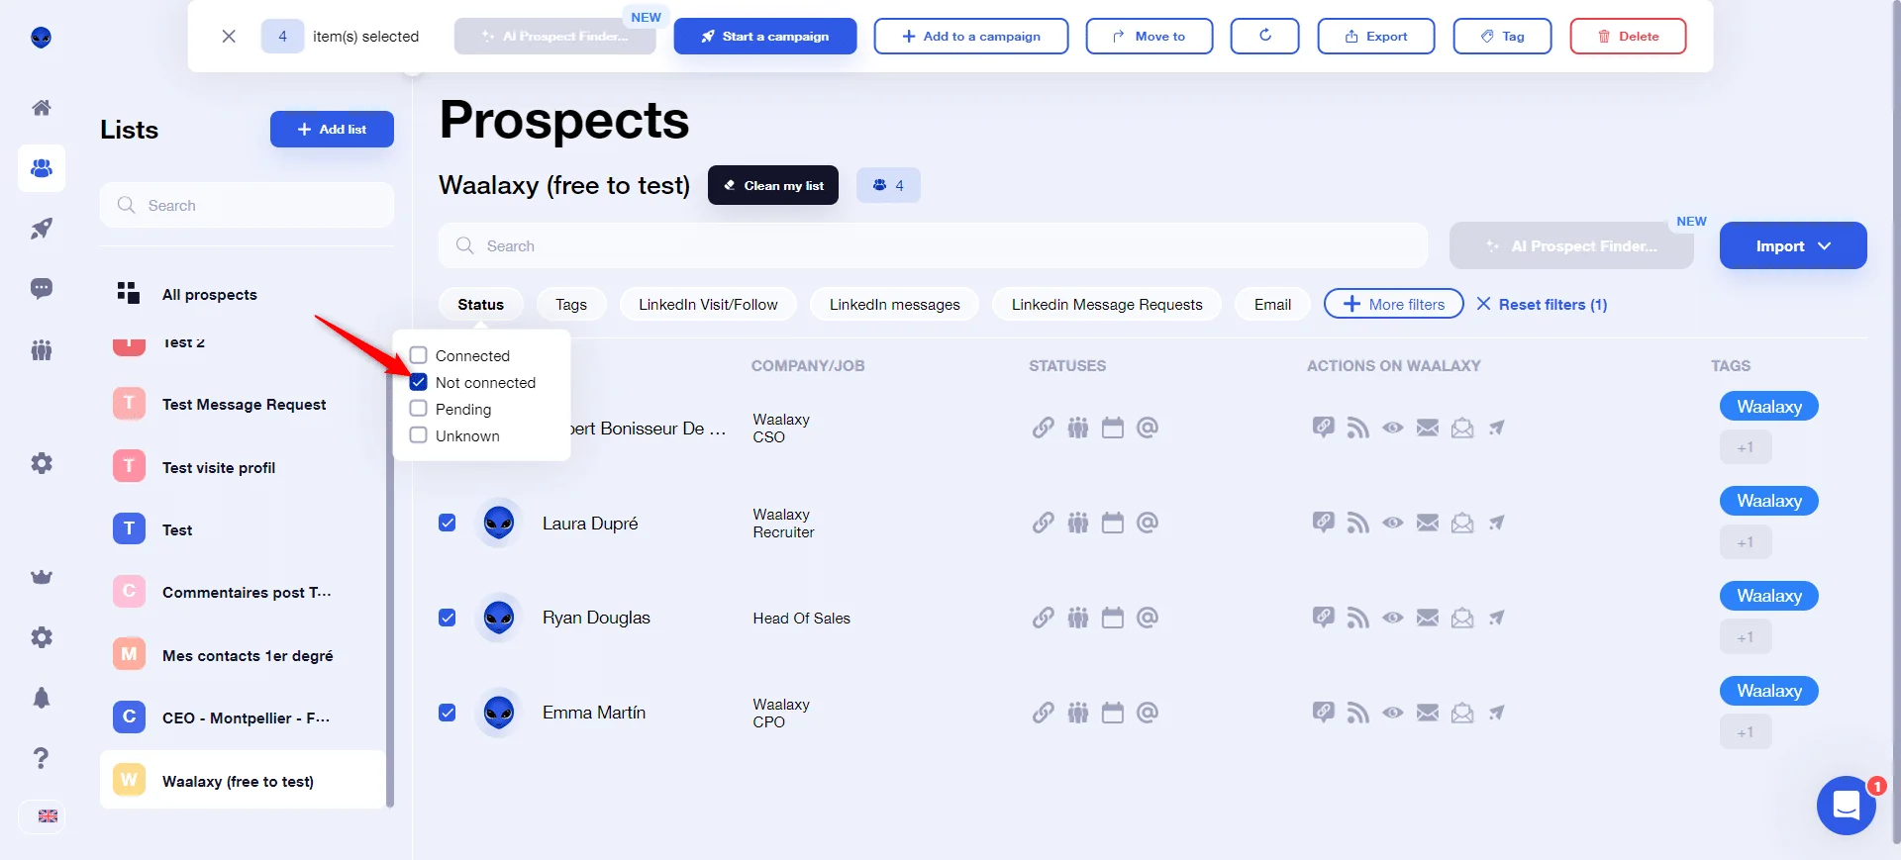Click the link status icon in Bonisseur row

tap(1044, 428)
